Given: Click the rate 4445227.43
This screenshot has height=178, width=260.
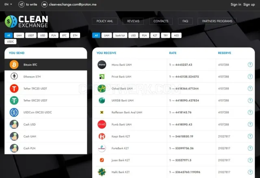Looking at the screenshot, I should tap(184, 65).
